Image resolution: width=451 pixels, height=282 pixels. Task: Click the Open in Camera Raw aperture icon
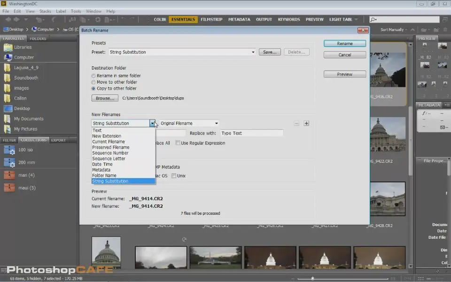(x=98, y=19)
